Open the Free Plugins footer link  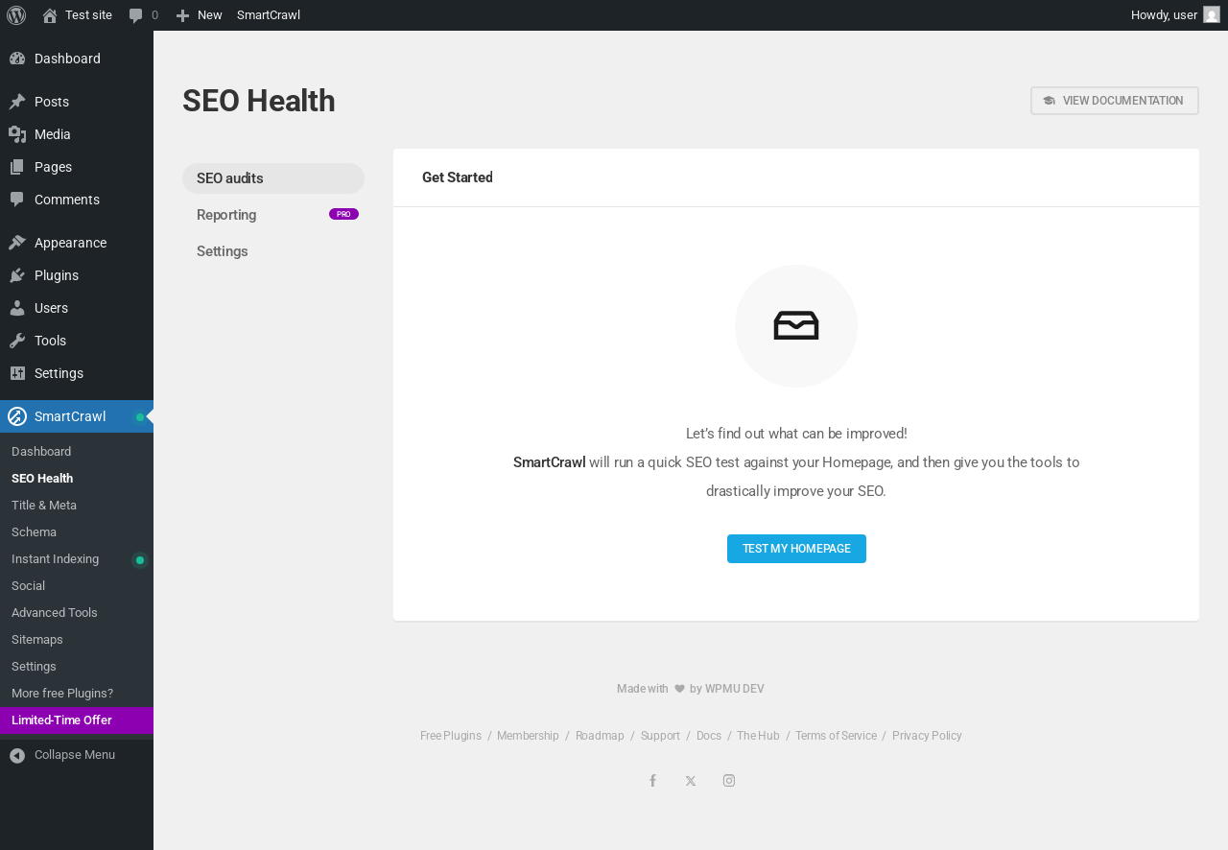pyautogui.click(x=451, y=736)
